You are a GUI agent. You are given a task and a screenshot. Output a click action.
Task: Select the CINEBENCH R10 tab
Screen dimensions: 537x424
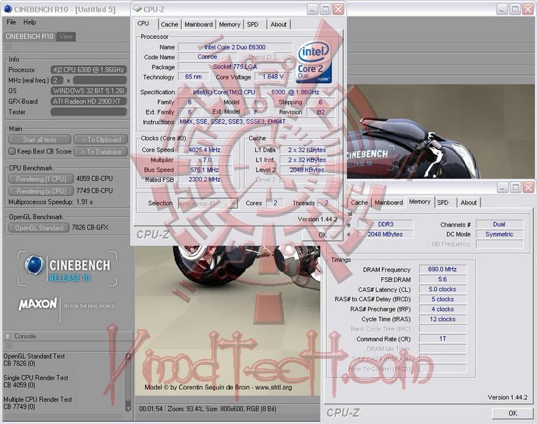point(30,36)
